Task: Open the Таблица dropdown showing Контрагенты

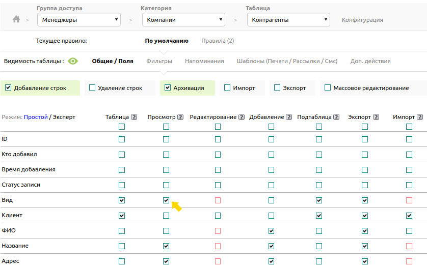Action: pos(288,20)
